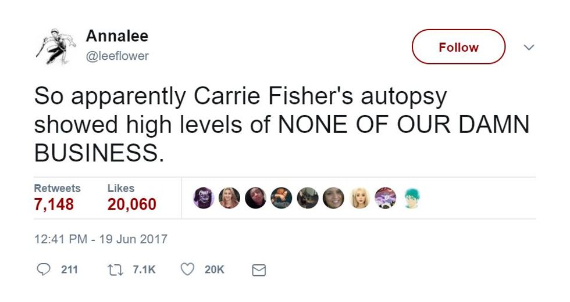The image size is (570, 302).
Task: Open the Annalee display name link
Action: (x=117, y=36)
